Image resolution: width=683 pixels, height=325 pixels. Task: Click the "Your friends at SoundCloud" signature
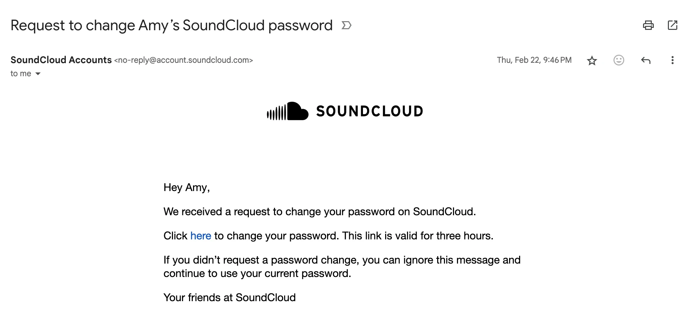click(x=229, y=298)
